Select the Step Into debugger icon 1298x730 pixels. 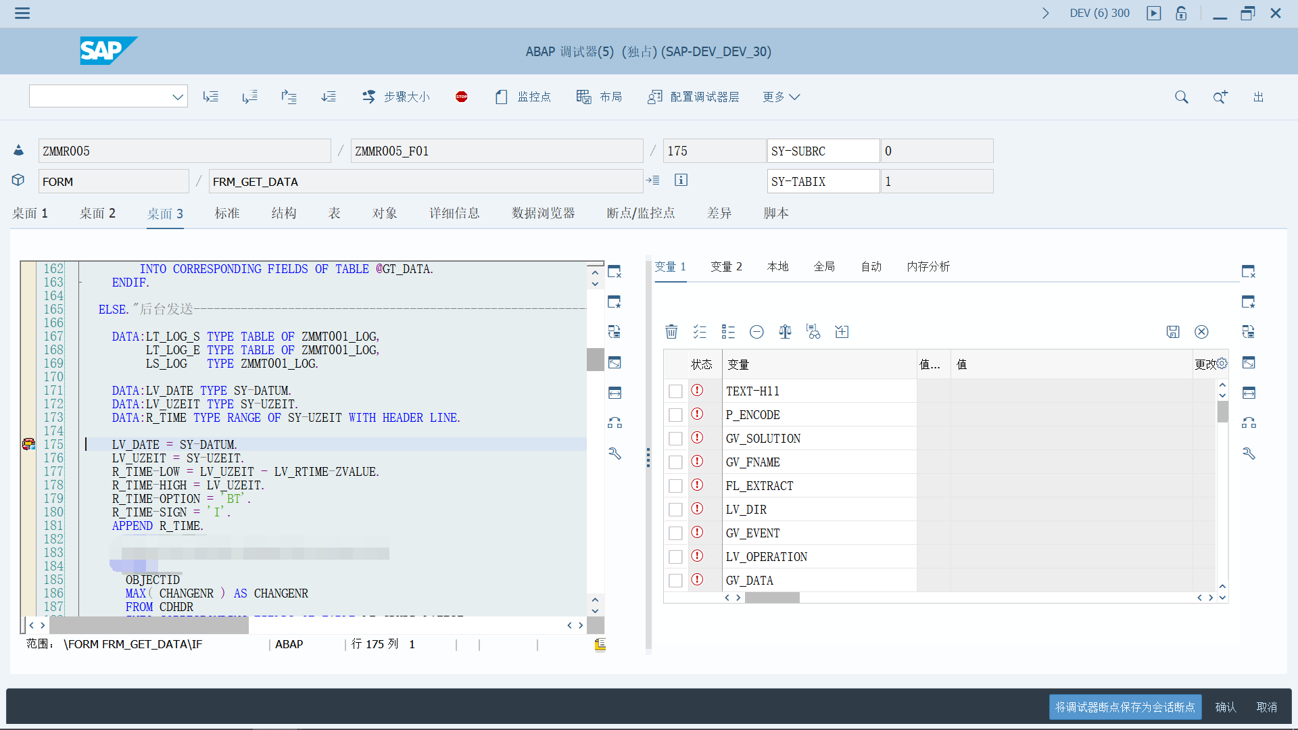pos(211,97)
